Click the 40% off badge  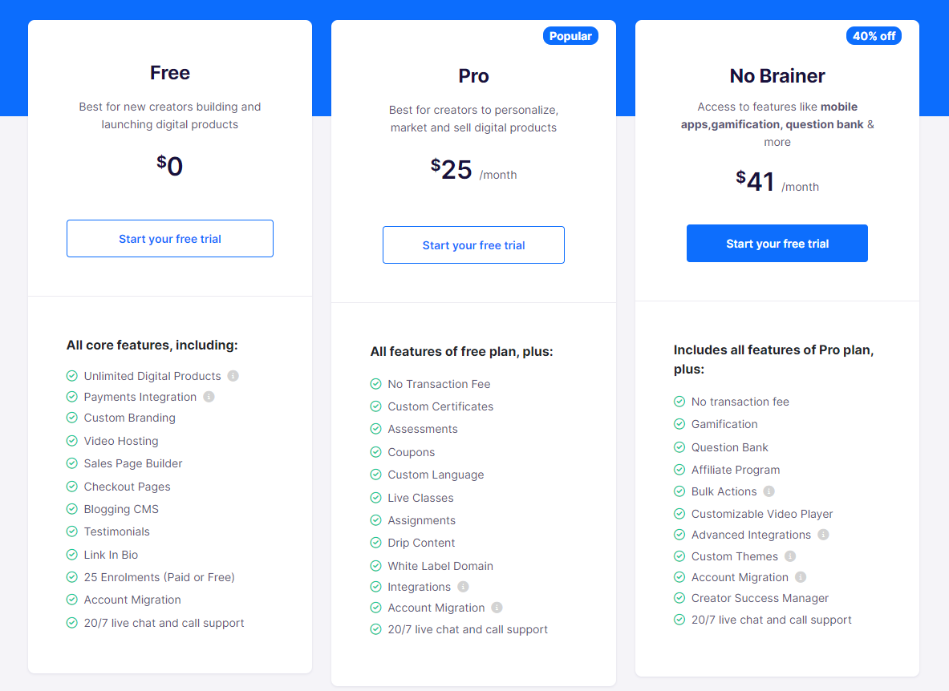coord(874,36)
